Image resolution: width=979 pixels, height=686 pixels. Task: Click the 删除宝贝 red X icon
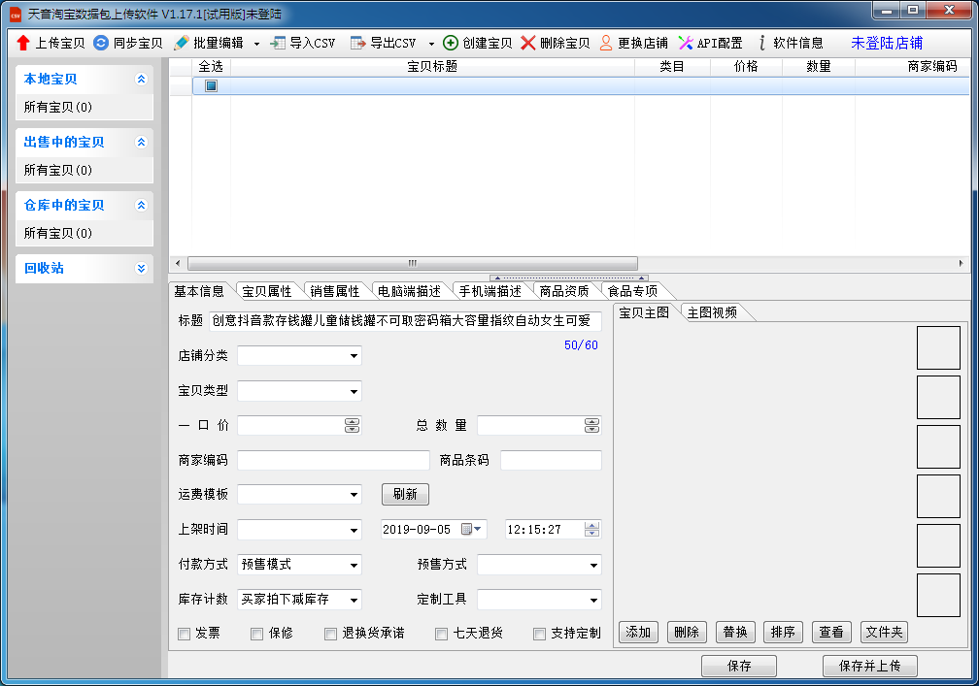tap(528, 43)
